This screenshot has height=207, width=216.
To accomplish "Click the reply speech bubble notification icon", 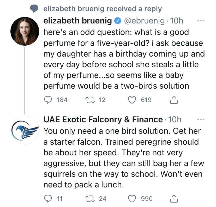I will point(34,9).
